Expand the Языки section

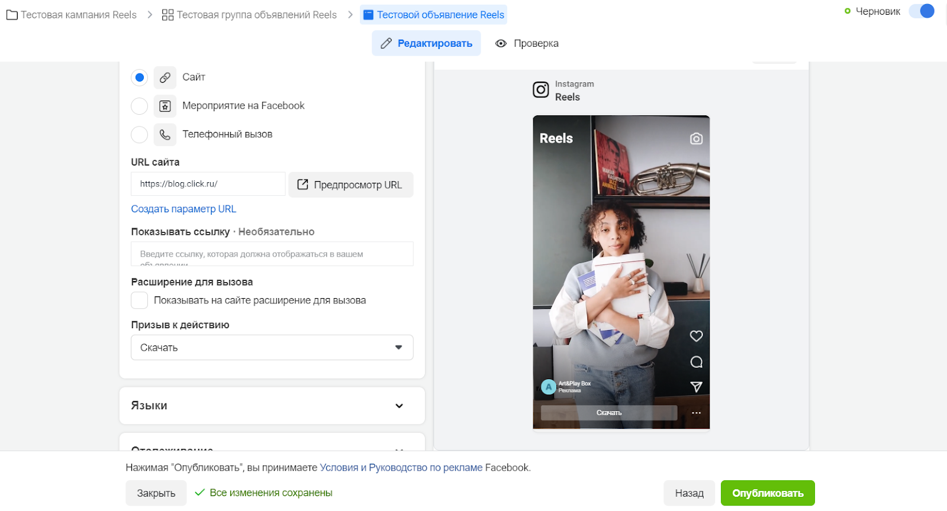click(x=272, y=406)
